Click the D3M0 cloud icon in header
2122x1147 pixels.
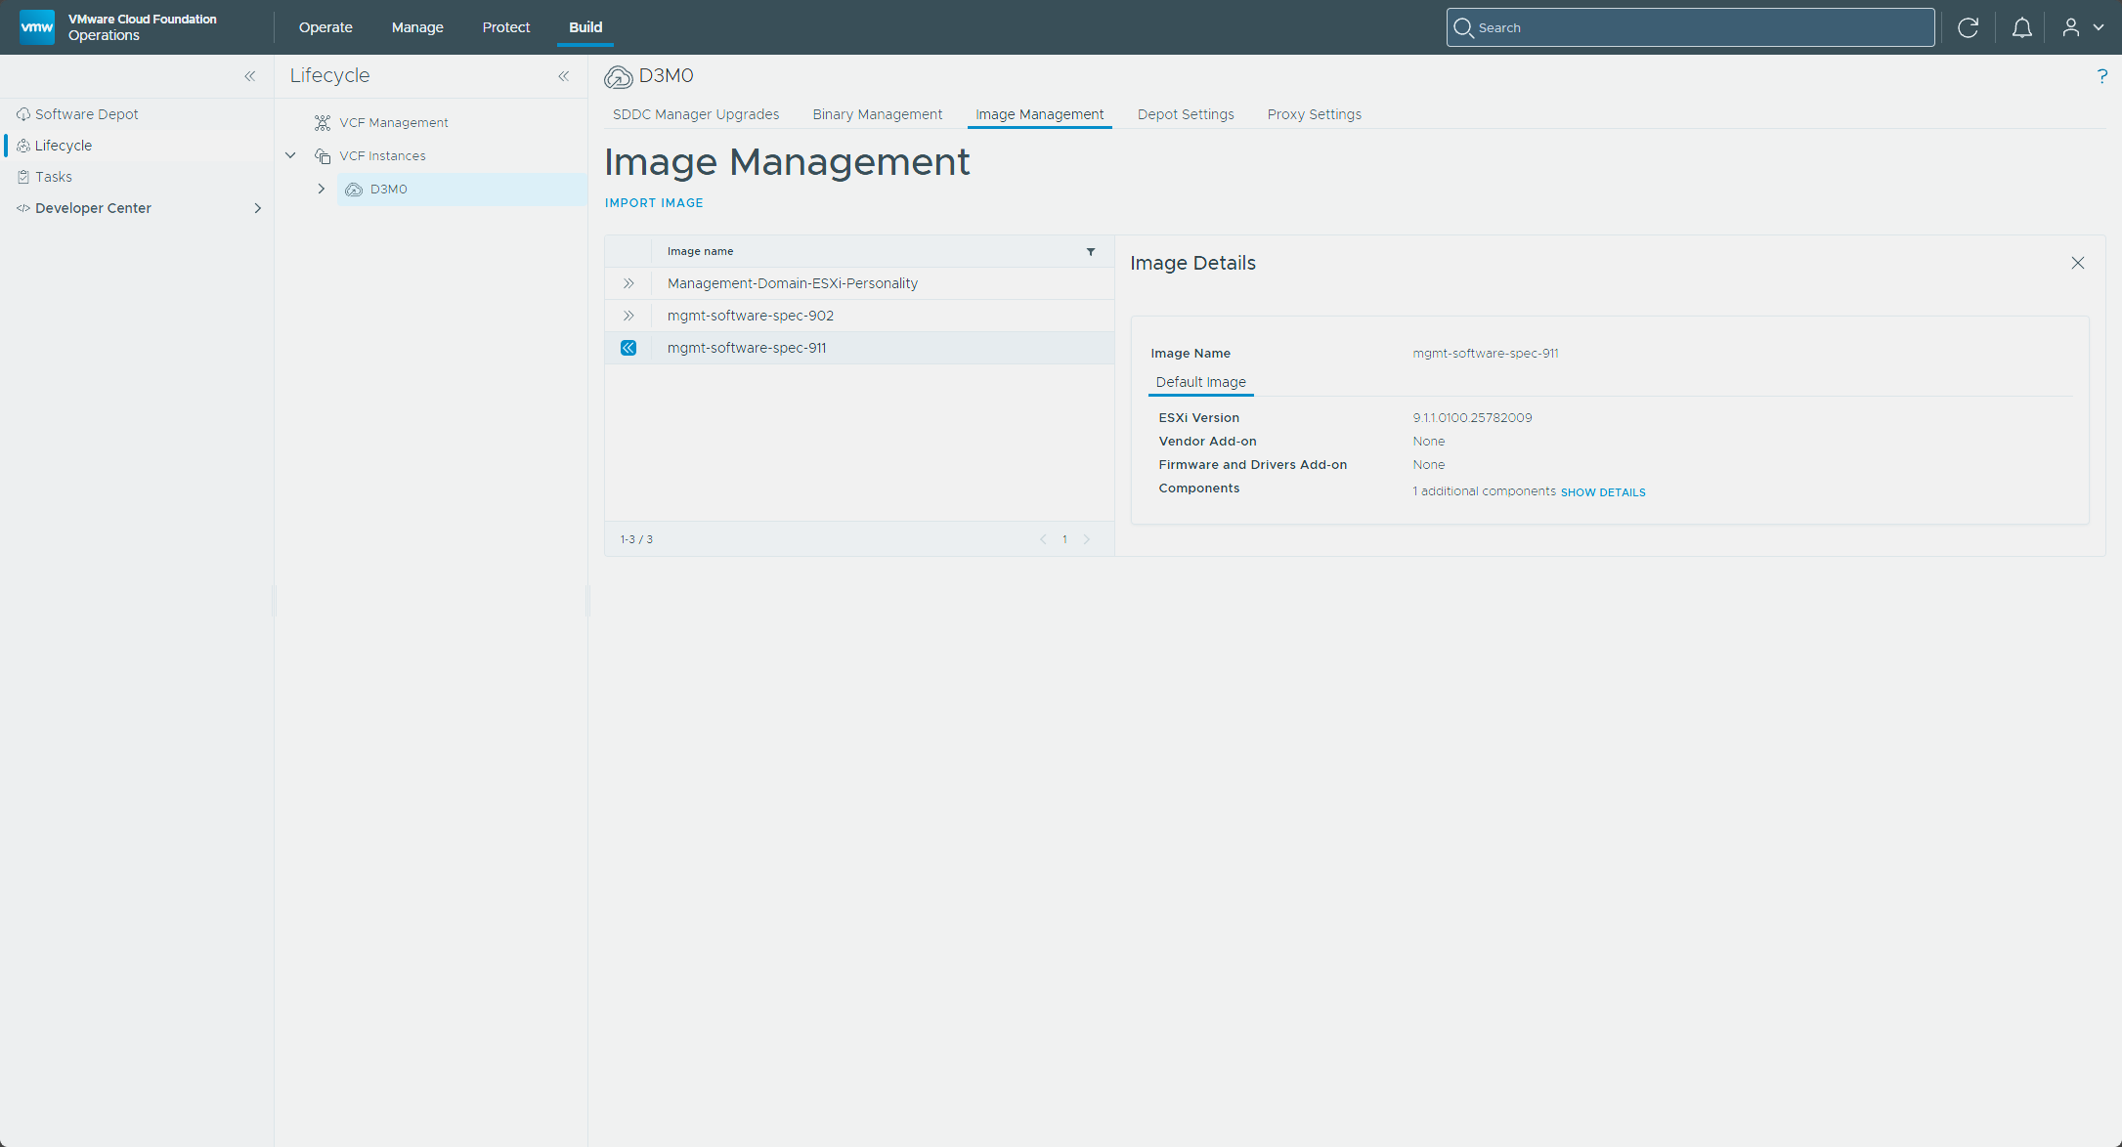(x=618, y=76)
